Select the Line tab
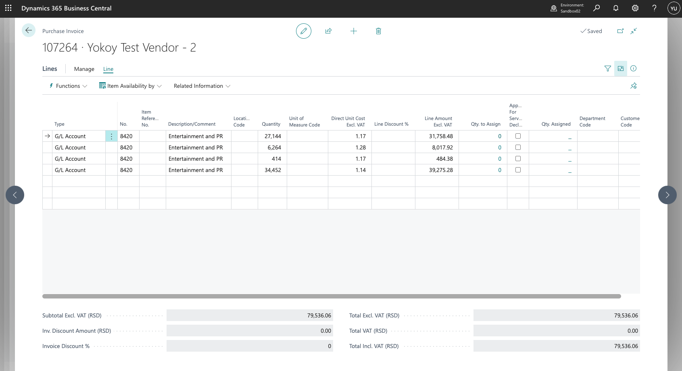 108,69
